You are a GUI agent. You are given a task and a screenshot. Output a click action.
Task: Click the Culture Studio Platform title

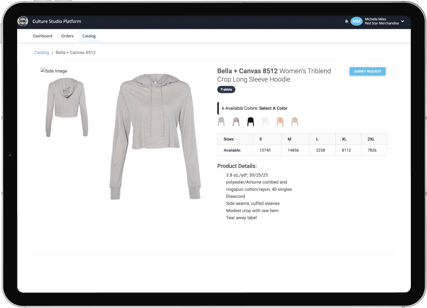point(57,22)
